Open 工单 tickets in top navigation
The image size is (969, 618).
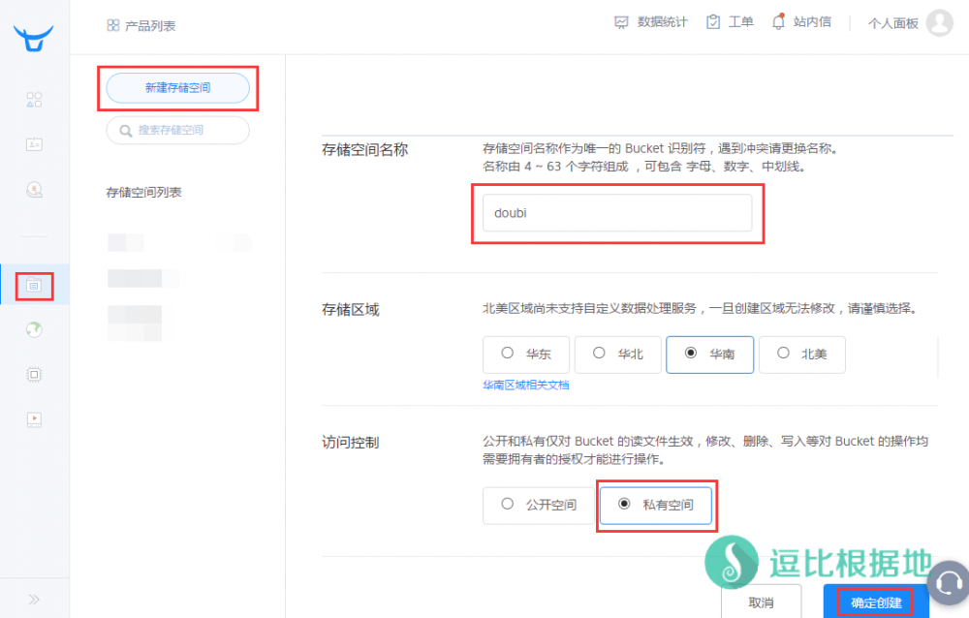coord(730,22)
